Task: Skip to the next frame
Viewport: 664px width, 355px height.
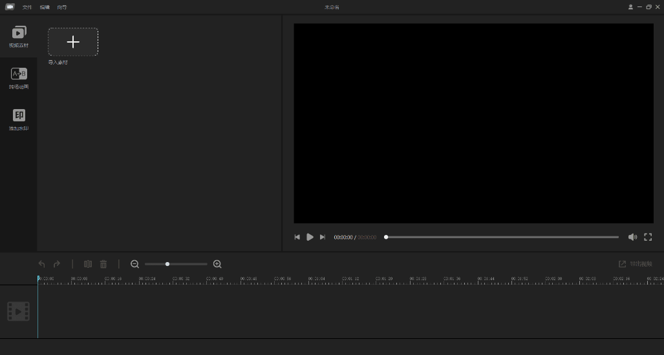Action: 323,237
